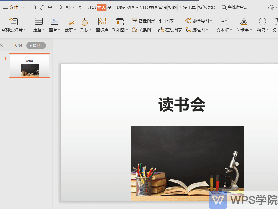Click the undo arrow
Screen dimensions: 278x209
coord(68,7)
